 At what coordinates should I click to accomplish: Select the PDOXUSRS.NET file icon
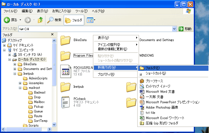[66, 71]
